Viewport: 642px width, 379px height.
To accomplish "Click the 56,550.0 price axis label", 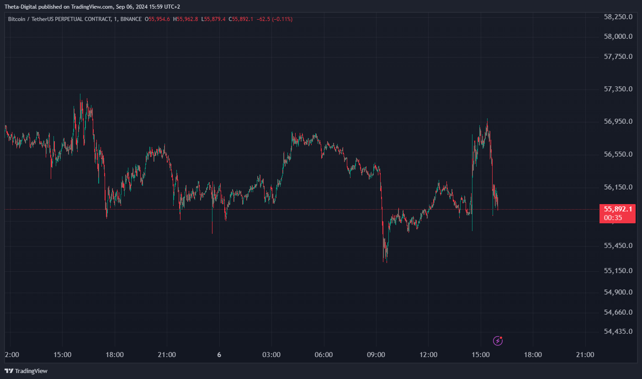I will [x=618, y=154].
